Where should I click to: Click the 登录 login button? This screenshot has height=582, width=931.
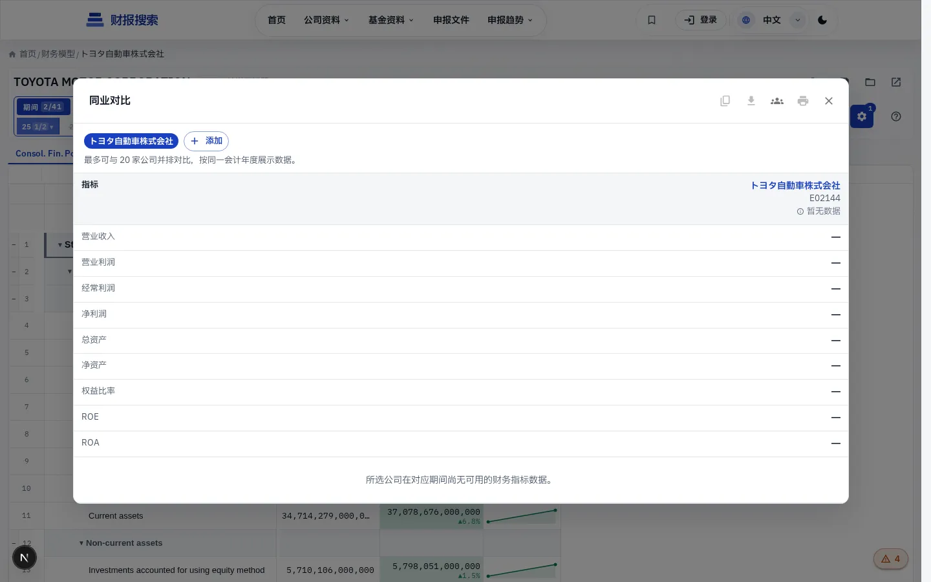click(701, 20)
